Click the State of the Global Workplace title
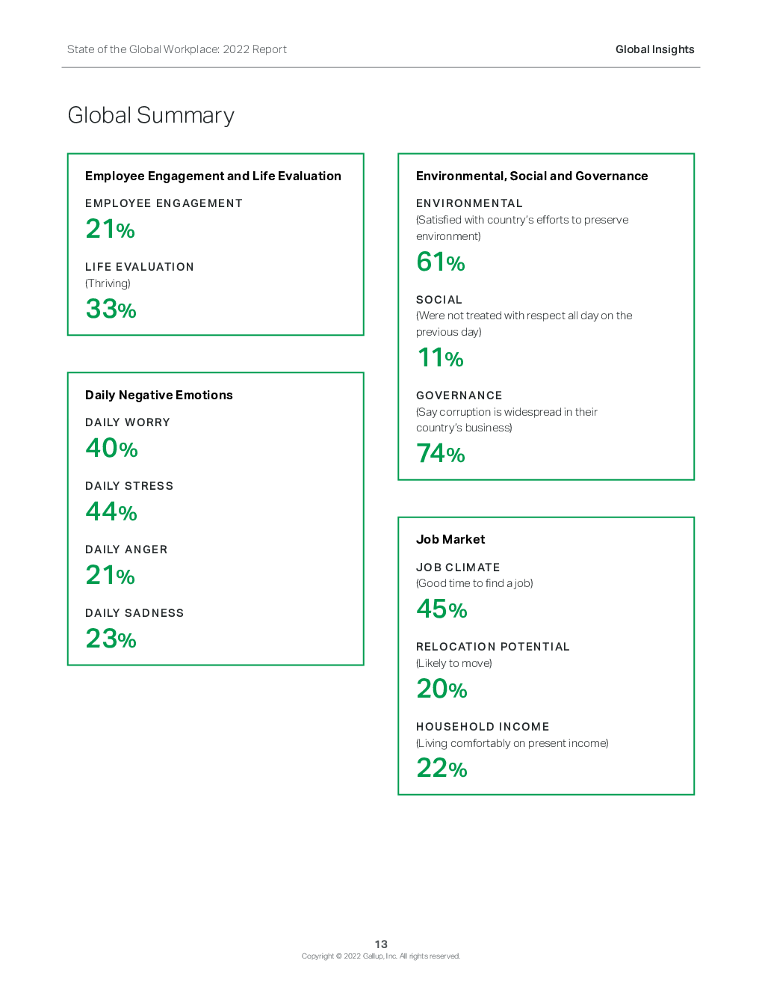This screenshot has height=987, width=762. [177, 49]
